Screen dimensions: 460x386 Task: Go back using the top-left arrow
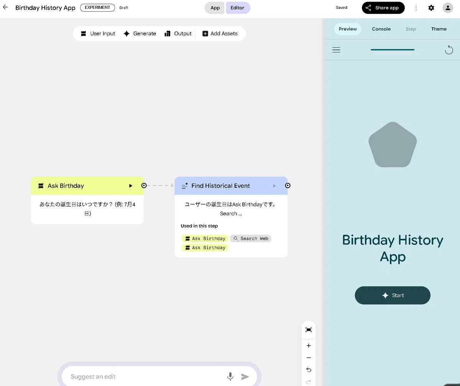coord(5,7)
